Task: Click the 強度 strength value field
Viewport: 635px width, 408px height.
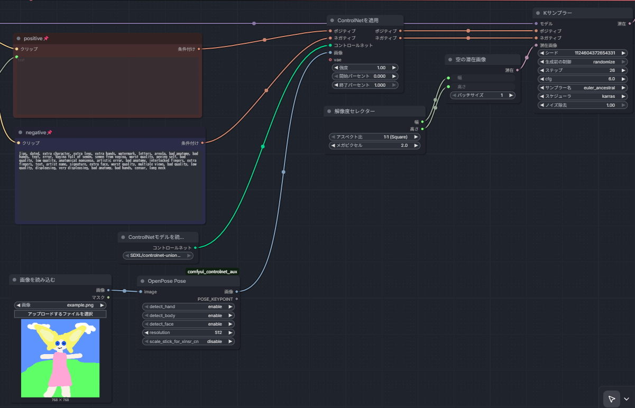Action: (x=365, y=68)
